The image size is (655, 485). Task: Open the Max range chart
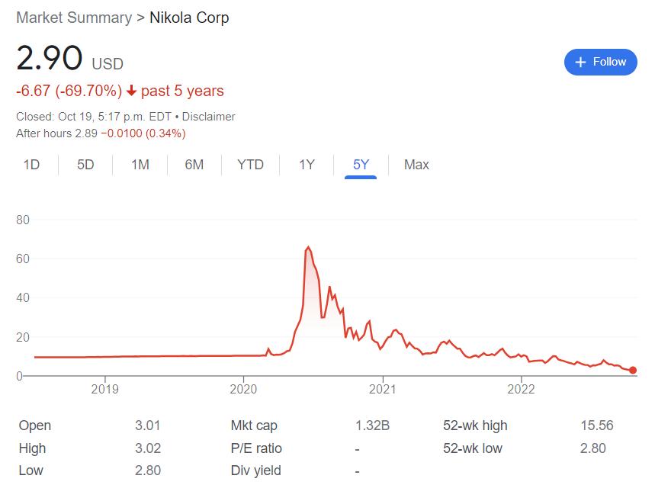point(416,165)
